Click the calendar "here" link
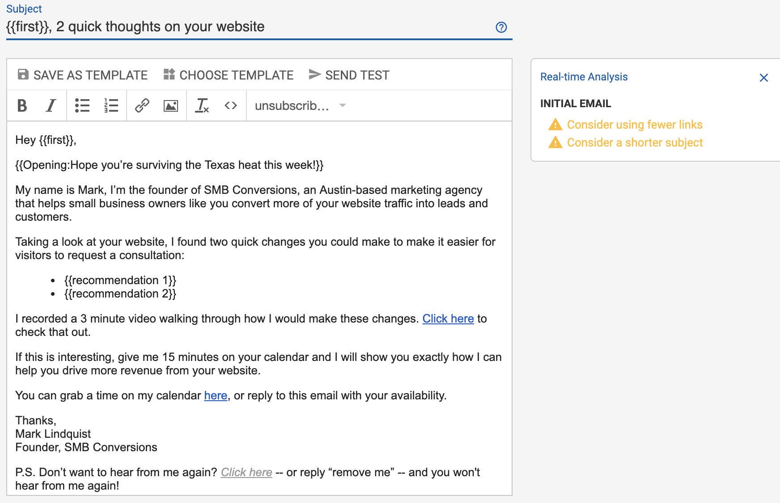Screen dimensions: 780x503 pyautogui.click(x=216, y=396)
